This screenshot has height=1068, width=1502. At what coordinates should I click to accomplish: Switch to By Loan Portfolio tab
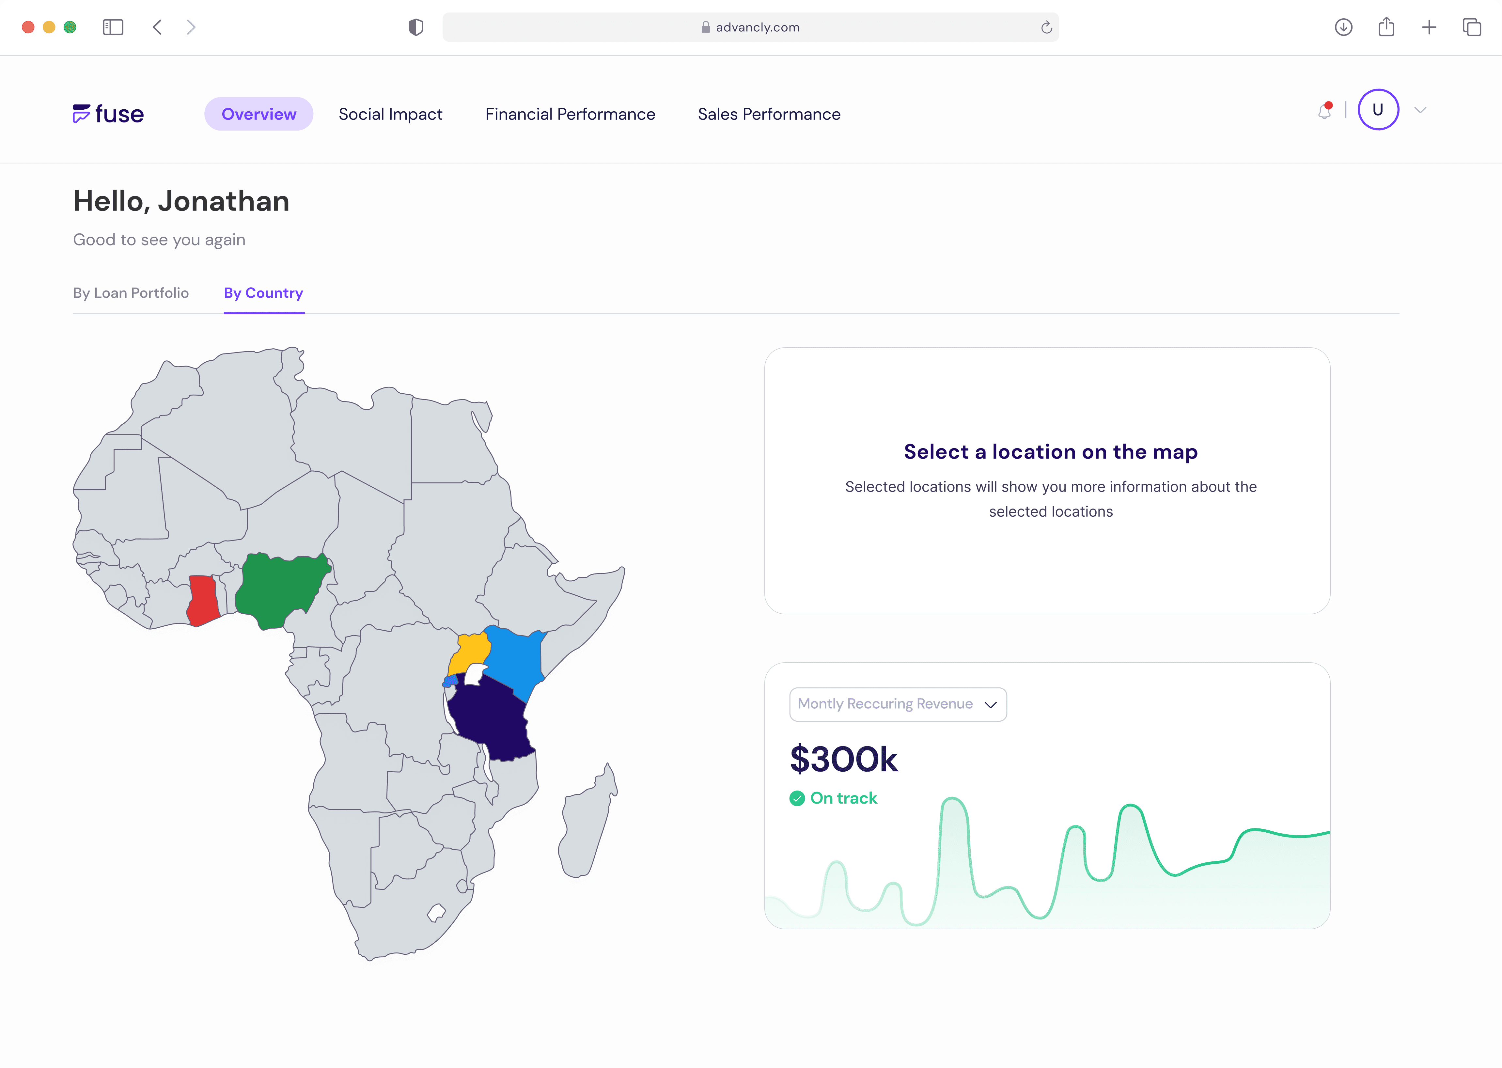tap(131, 293)
